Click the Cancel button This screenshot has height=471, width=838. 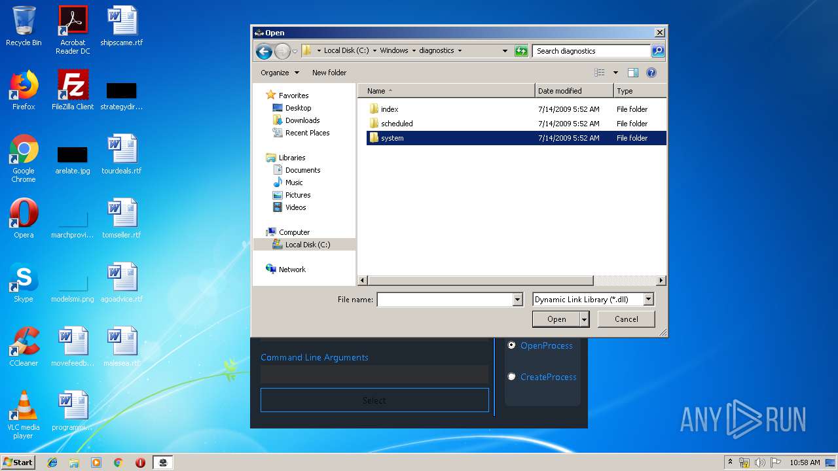627,319
